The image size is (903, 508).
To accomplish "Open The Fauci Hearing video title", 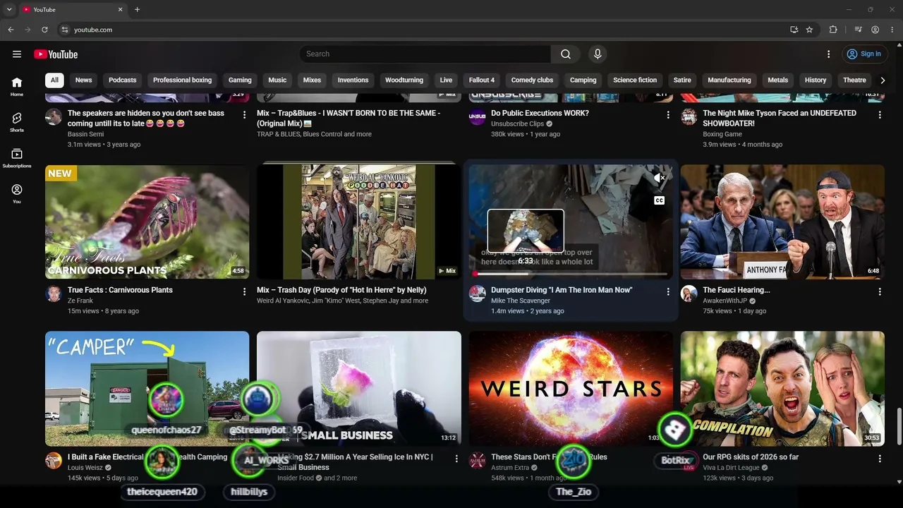I will pyautogui.click(x=736, y=290).
